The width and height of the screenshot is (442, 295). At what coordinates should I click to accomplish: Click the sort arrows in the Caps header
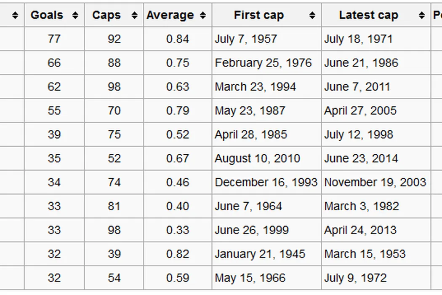click(x=134, y=16)
